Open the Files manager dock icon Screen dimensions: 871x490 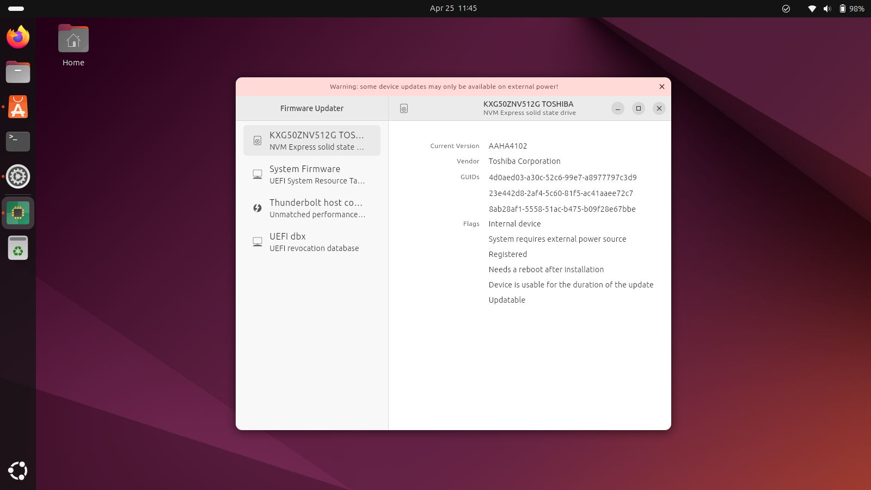click(18, 72)
